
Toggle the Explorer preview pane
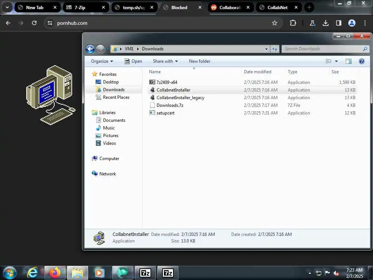point(349,61)
